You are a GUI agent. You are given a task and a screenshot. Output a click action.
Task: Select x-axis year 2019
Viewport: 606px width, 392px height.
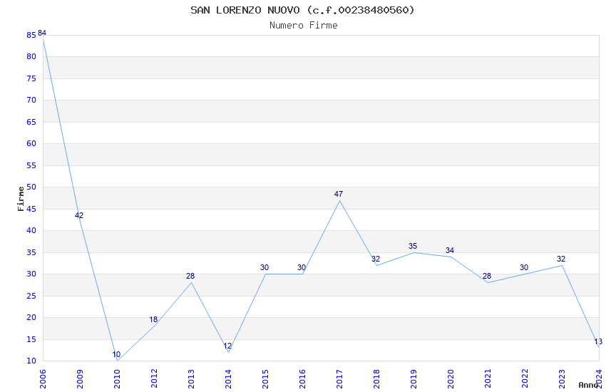414,378
